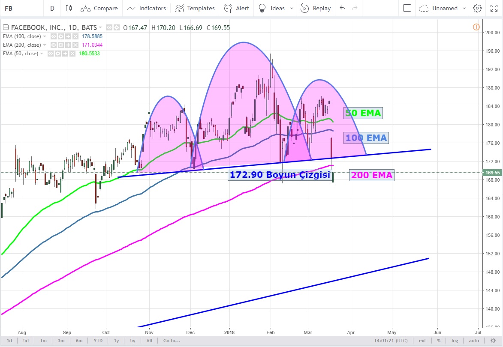Open Unnamed cloud layout name

pos(439,8)
